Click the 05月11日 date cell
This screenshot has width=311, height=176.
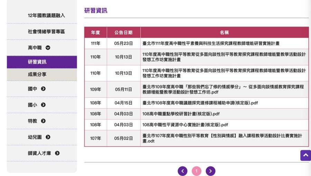(123, 89)
